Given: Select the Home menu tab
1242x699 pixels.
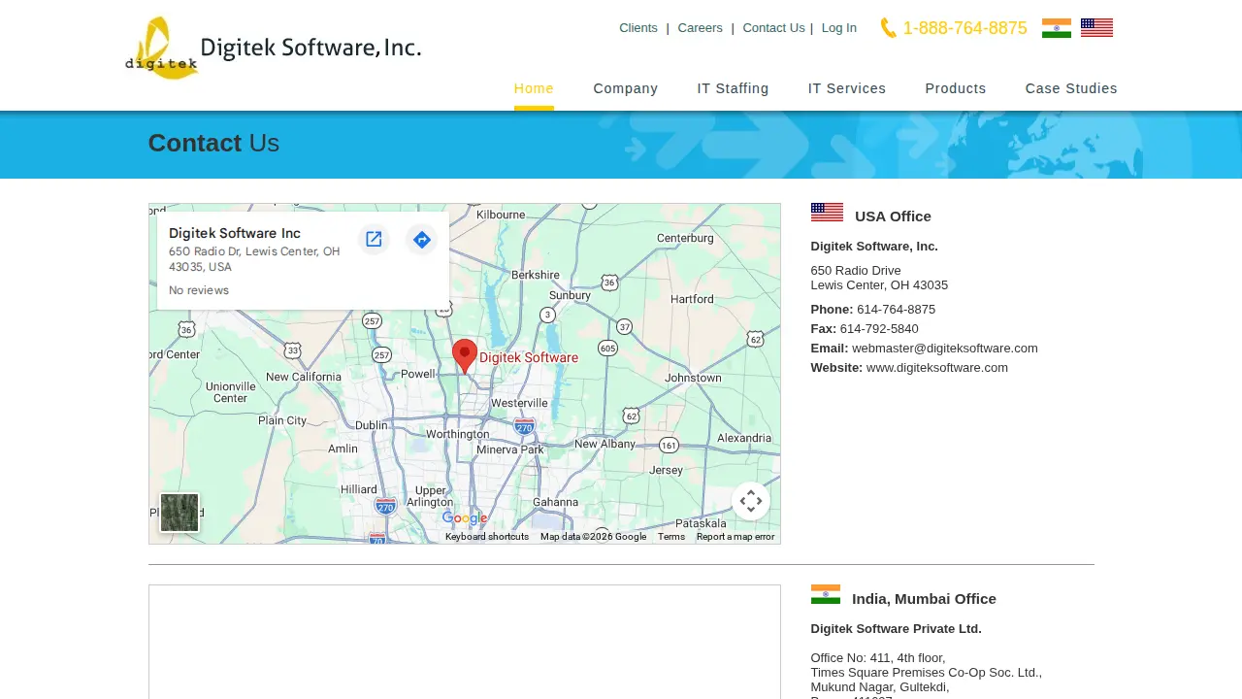Looking at the screenshot, I should click(534, 88).
